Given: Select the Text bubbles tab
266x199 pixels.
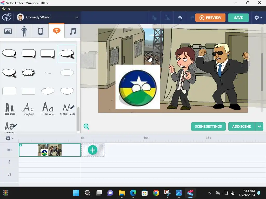Looking at the screenshot, I should tap(56, 31).
